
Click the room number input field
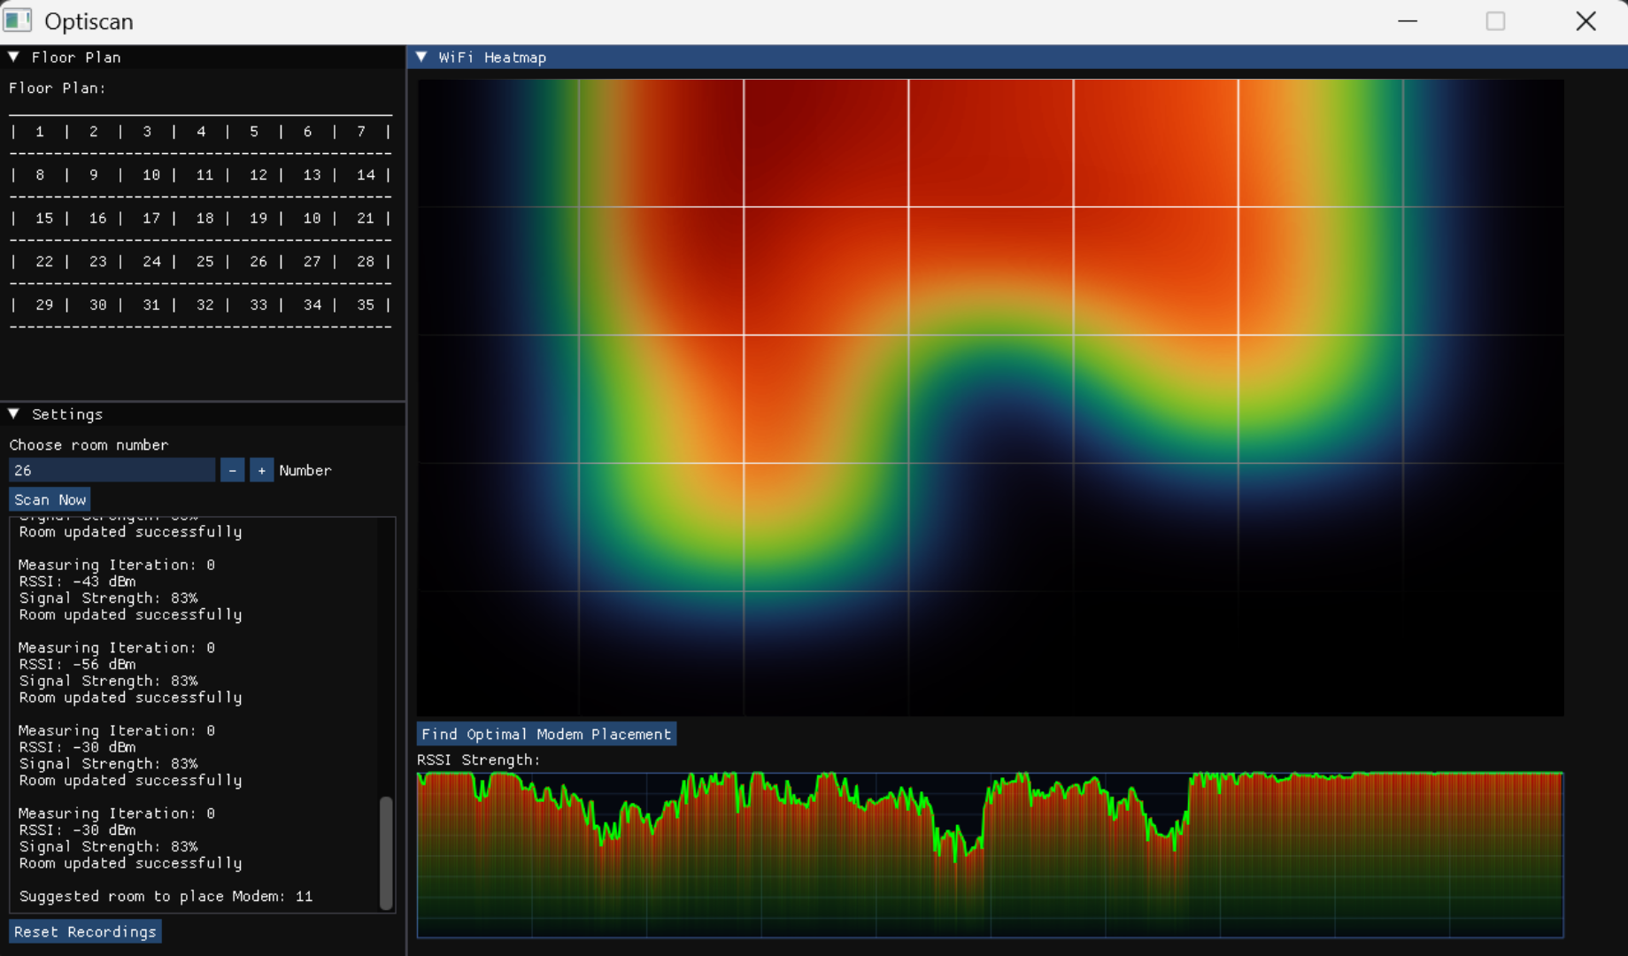112,470
